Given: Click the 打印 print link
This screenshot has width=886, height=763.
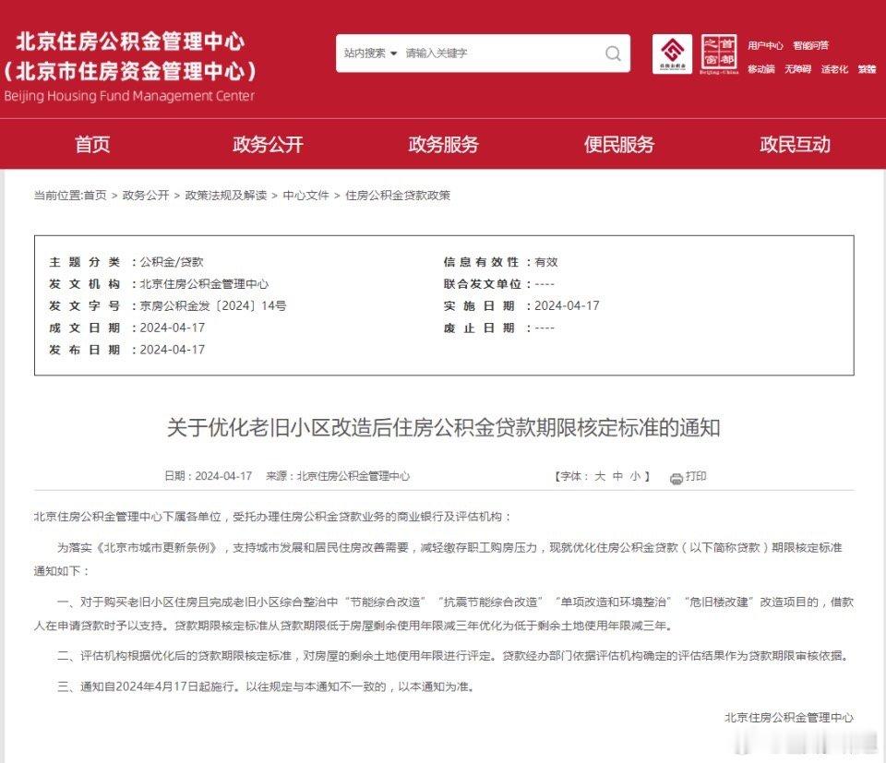Looking at the screenshot, I should 696,476.
